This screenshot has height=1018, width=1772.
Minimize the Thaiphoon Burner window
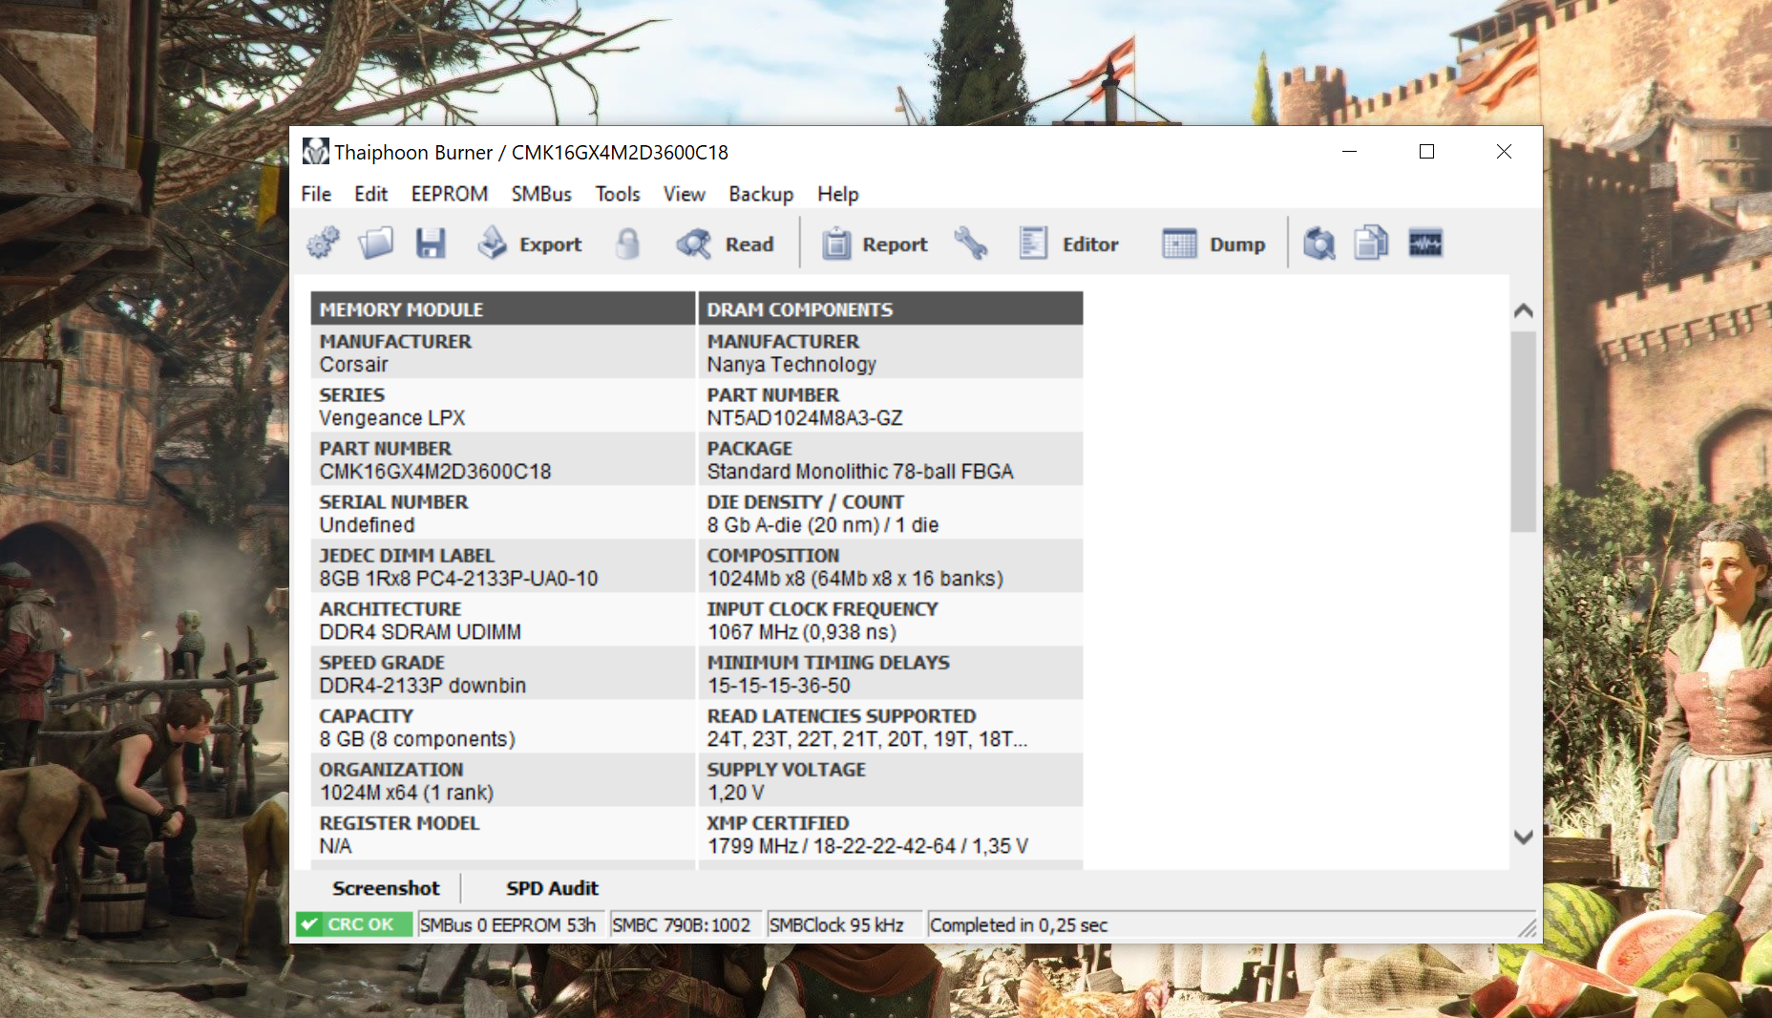tap(1349, 152)
